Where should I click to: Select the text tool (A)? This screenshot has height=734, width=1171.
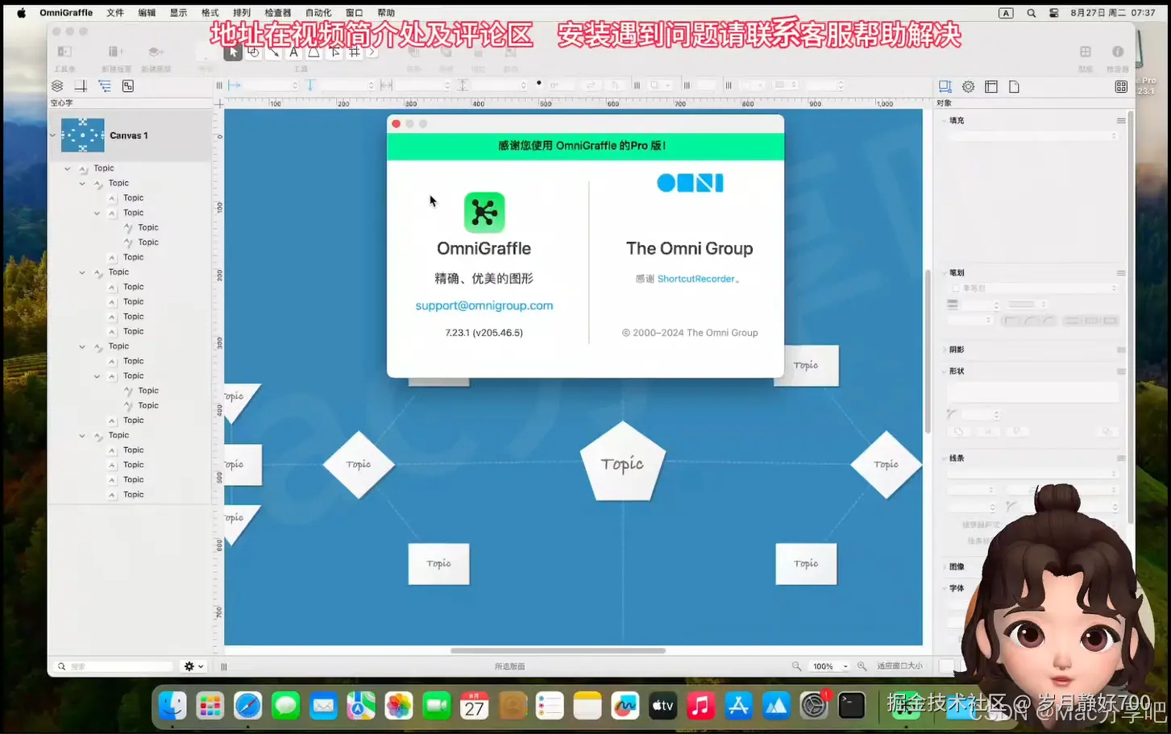[294, 52]
